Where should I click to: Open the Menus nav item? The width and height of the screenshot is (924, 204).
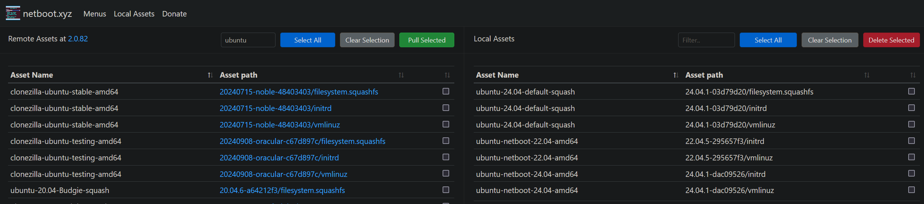click(x=95, y=14)
